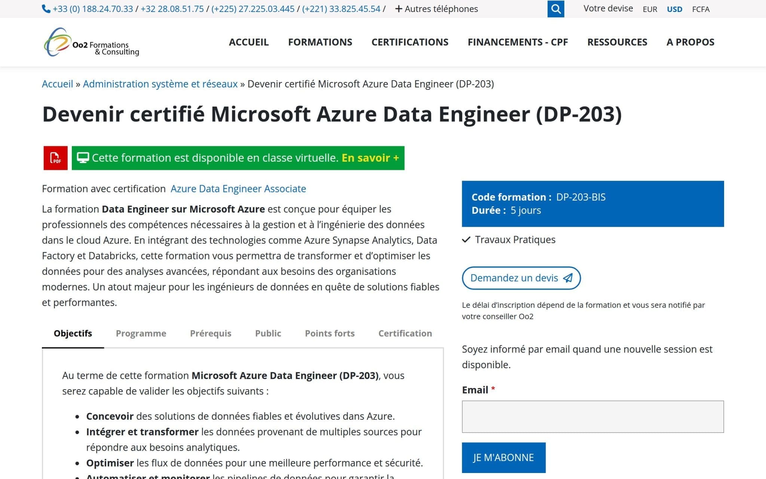Click the JE M'ABONNE button
The height and width of the screenshot is (479, 766).
(x=503, y=458)
